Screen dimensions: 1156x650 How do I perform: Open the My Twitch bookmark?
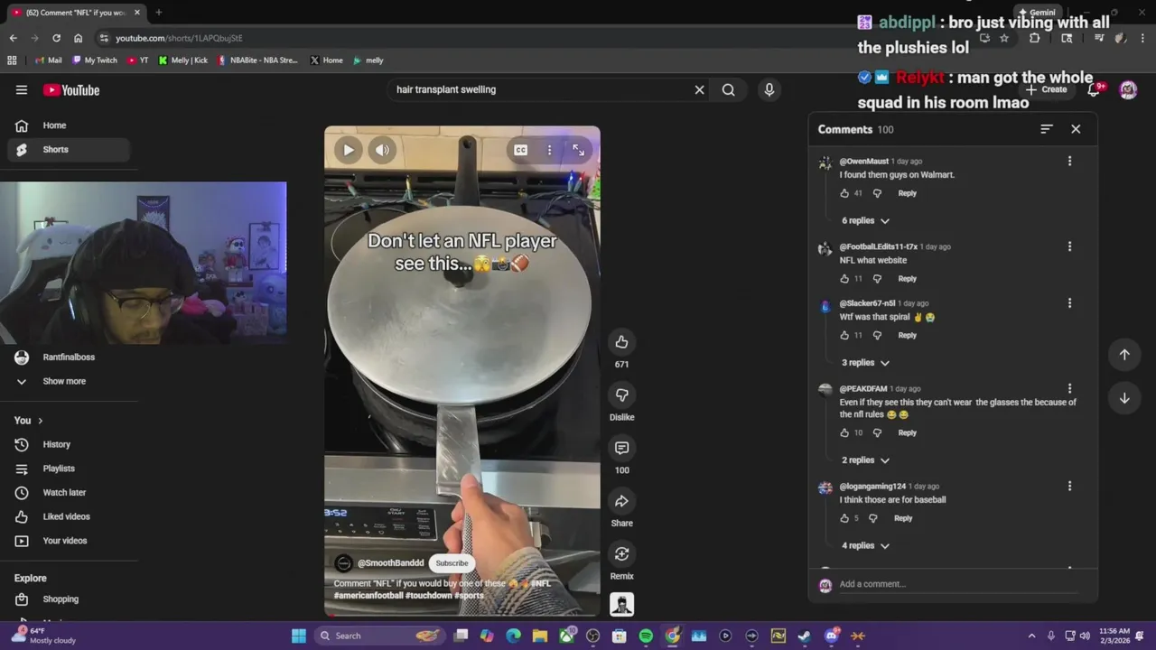click(x=95, y=60)
